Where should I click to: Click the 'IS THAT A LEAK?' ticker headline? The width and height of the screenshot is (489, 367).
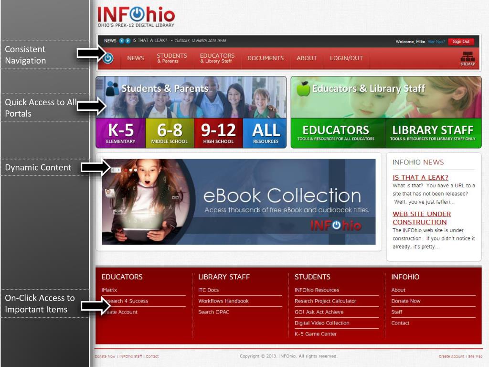pos(149,41)
